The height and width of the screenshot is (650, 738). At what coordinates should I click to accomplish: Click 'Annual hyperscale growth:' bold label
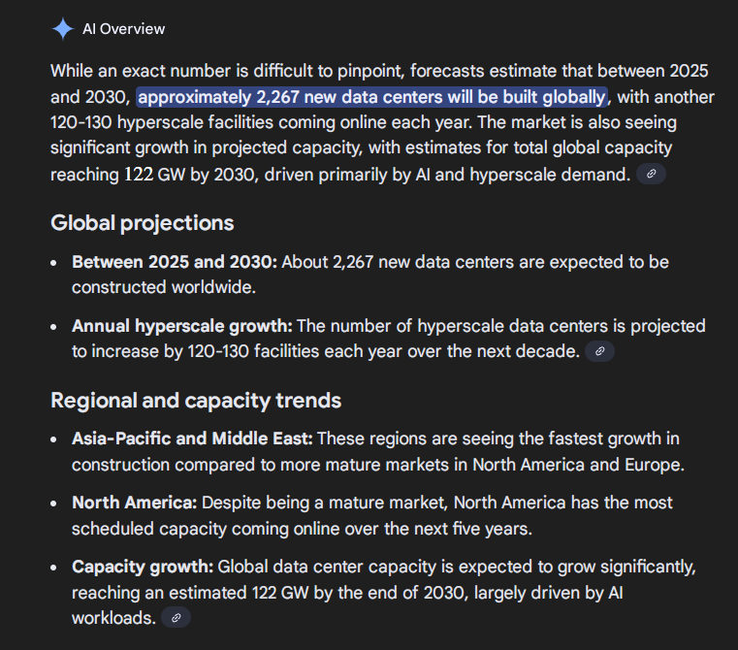182,326
